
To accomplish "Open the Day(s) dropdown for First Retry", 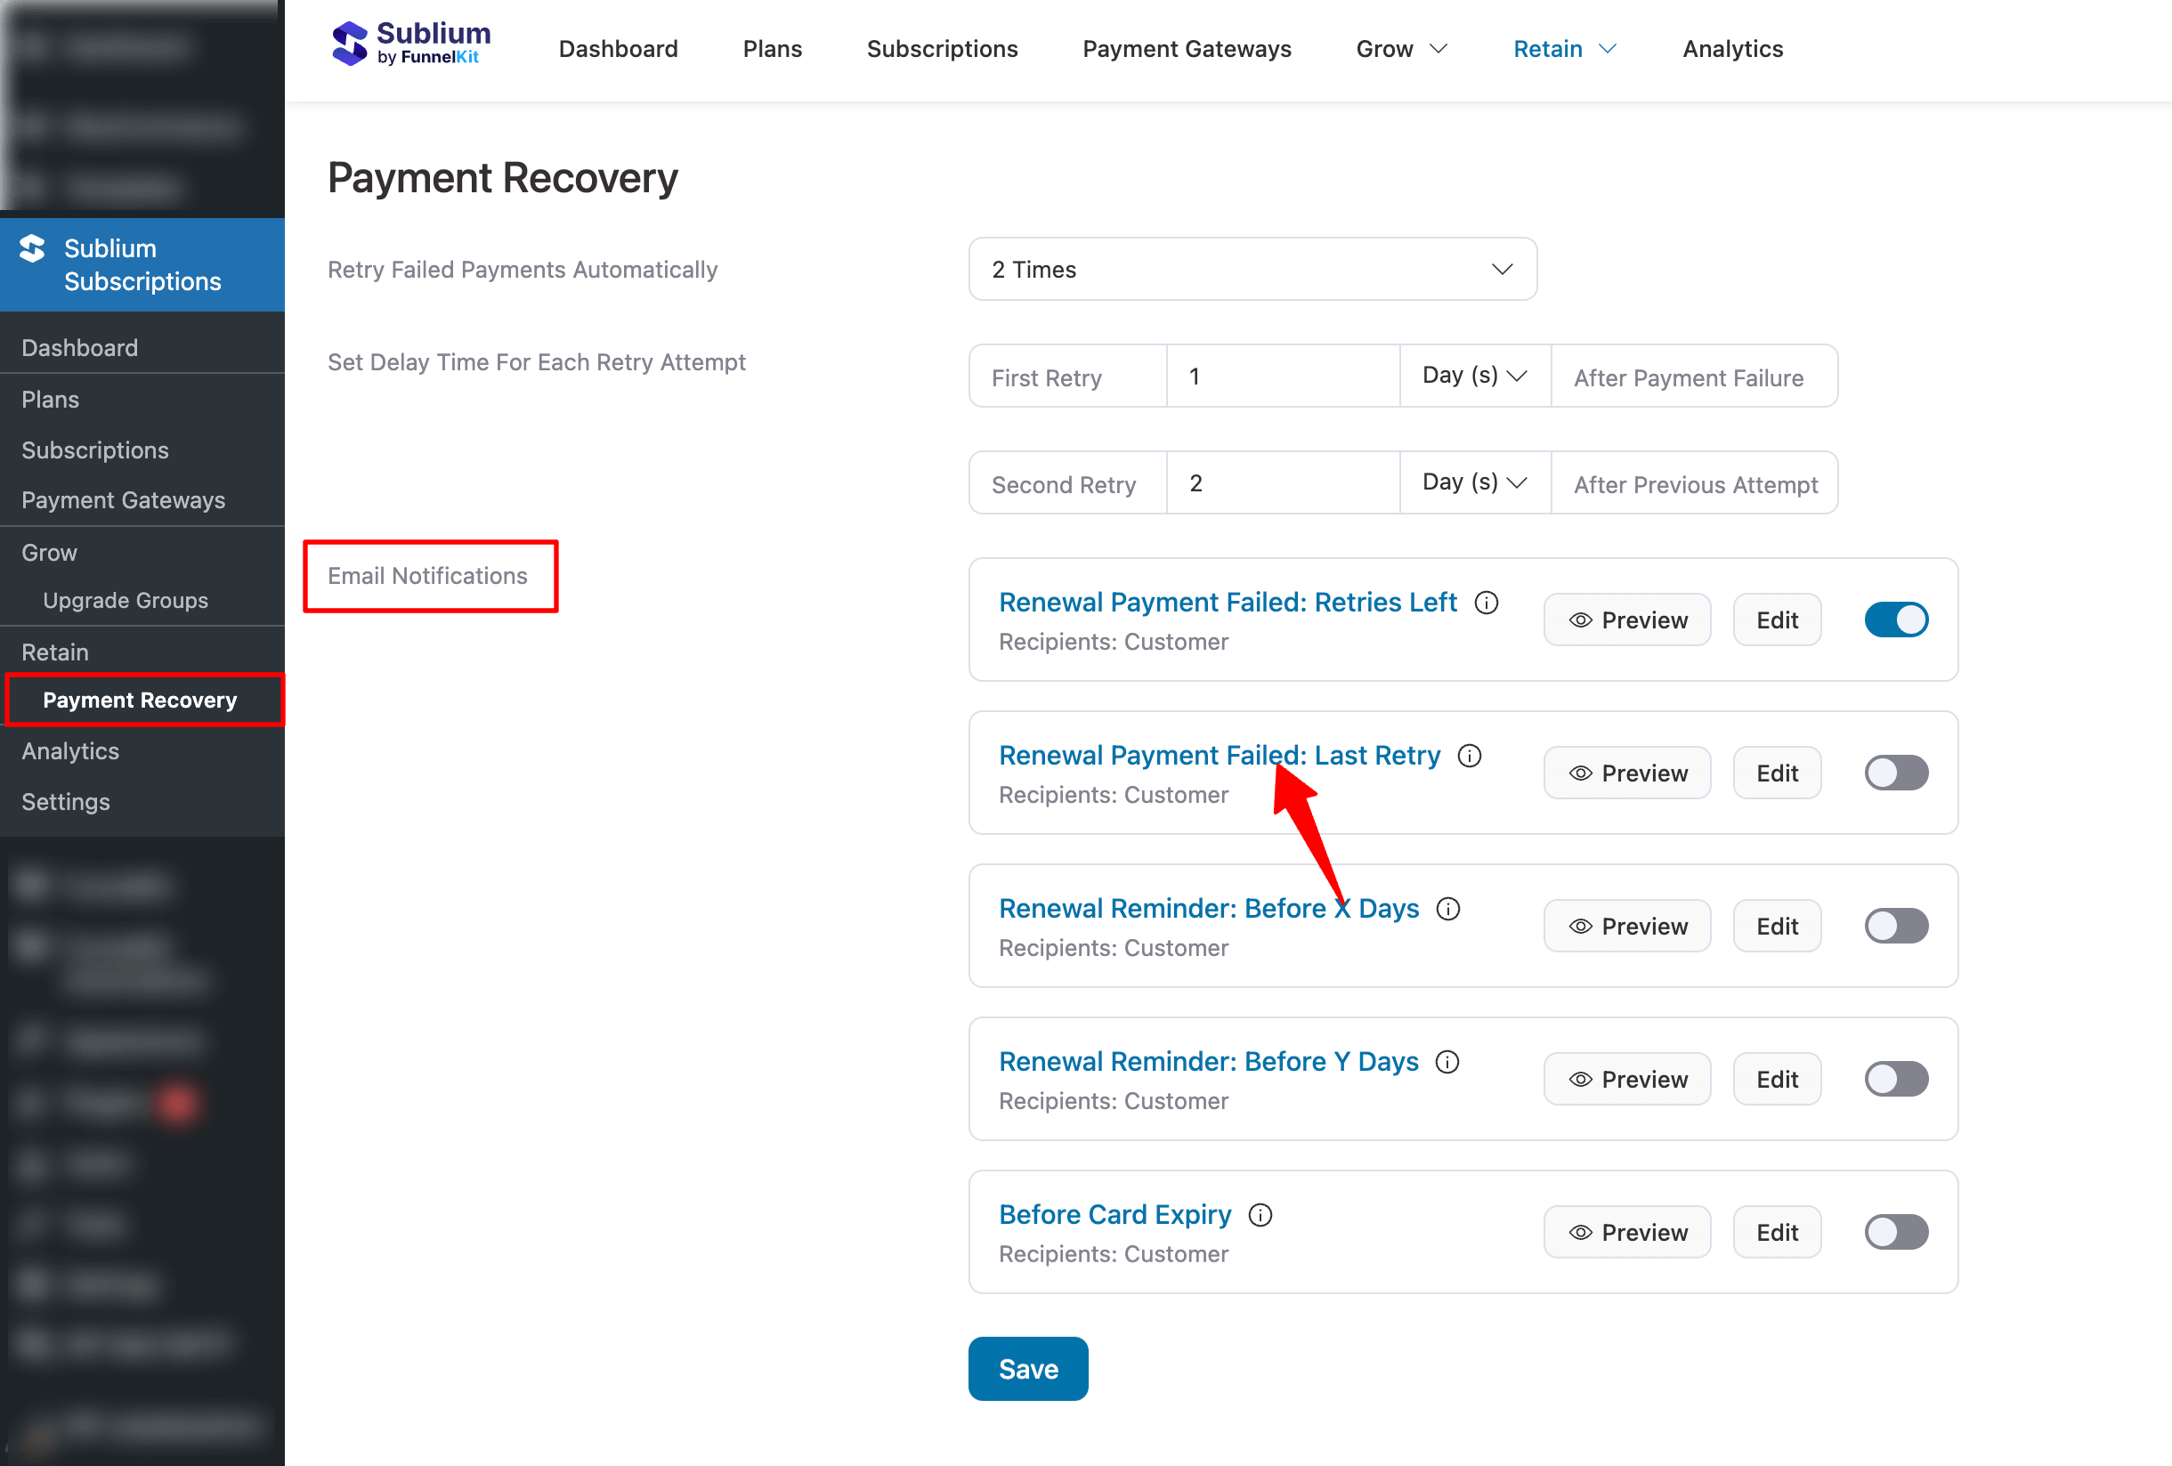I will (x=1475, y=376).
